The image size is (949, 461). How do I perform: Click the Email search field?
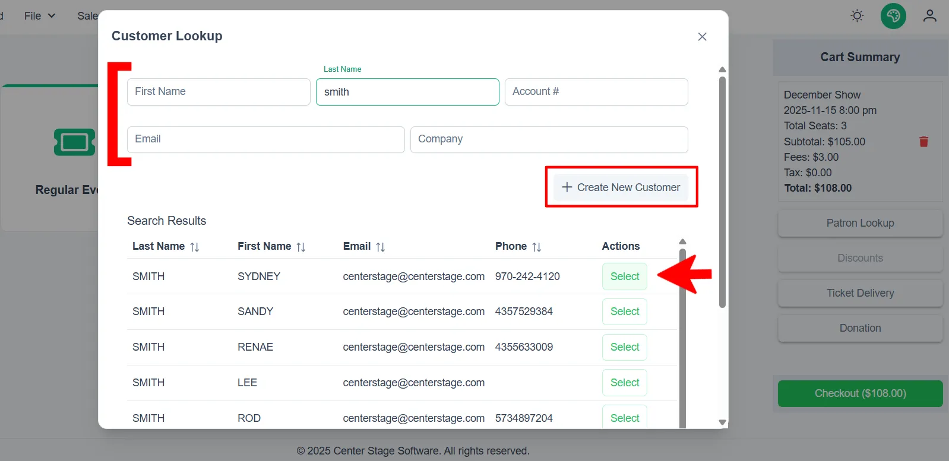pos(266,139)
